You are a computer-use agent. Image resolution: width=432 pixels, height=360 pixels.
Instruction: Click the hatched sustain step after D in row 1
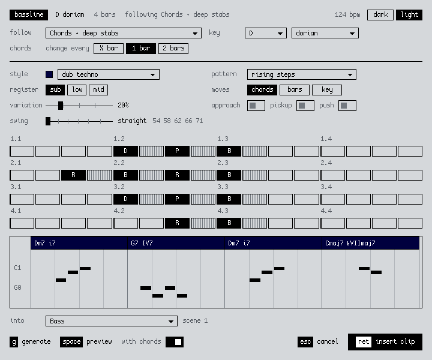151,151
